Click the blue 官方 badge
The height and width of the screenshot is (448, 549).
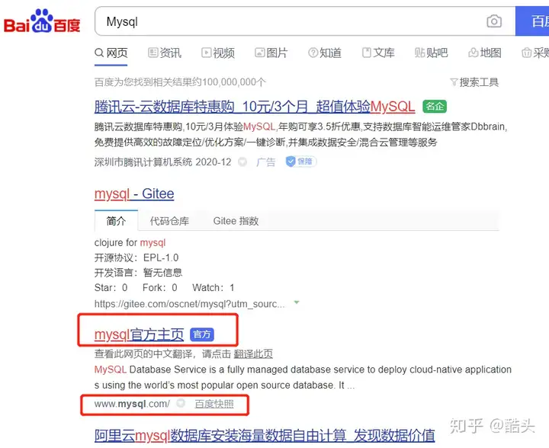[201, 334]
